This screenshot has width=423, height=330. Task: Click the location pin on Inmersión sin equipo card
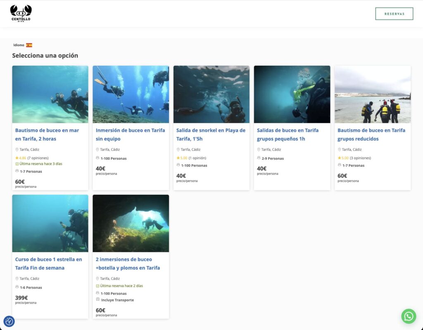point(97,149)
